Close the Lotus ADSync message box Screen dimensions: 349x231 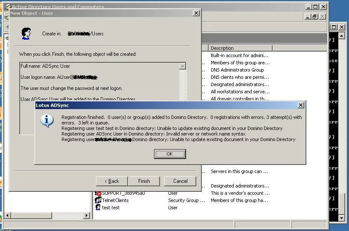(x=301, y=105)
